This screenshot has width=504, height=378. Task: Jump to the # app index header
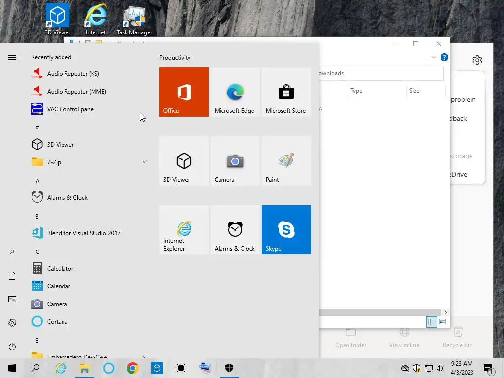click(37, 127)
